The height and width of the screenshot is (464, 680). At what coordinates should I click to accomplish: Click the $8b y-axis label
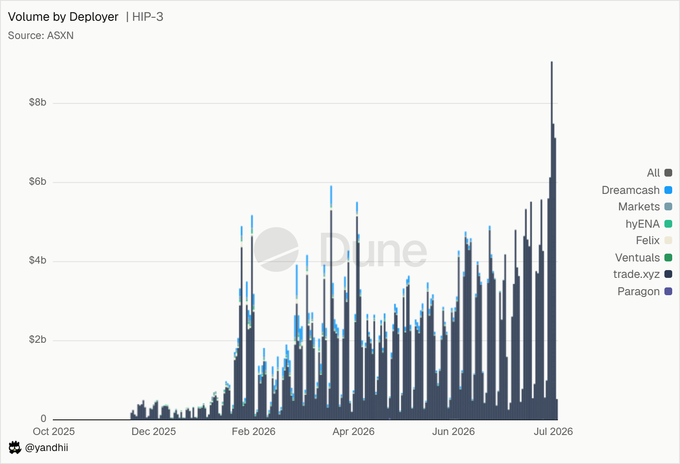pyautogui.click(x=38, y=102)
